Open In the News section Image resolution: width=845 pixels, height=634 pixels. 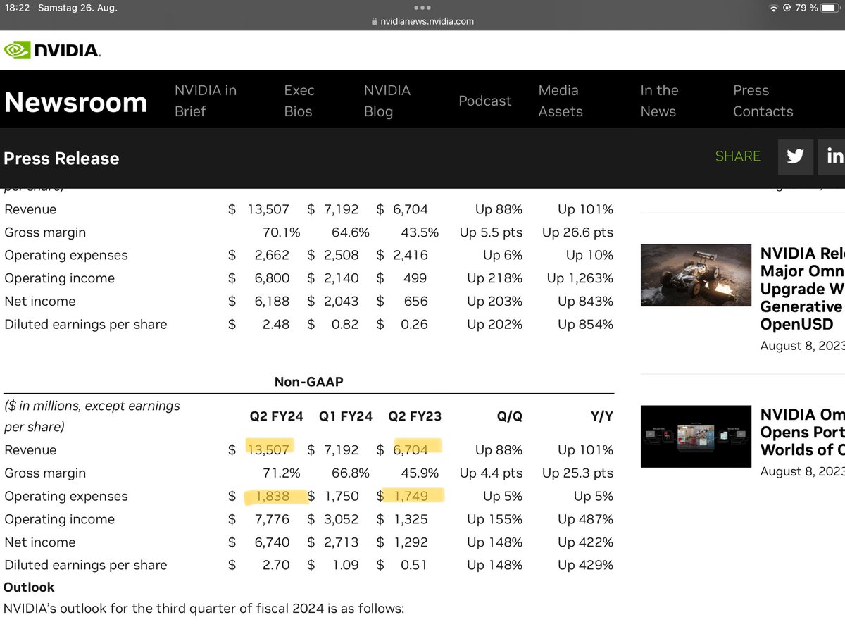659,101
